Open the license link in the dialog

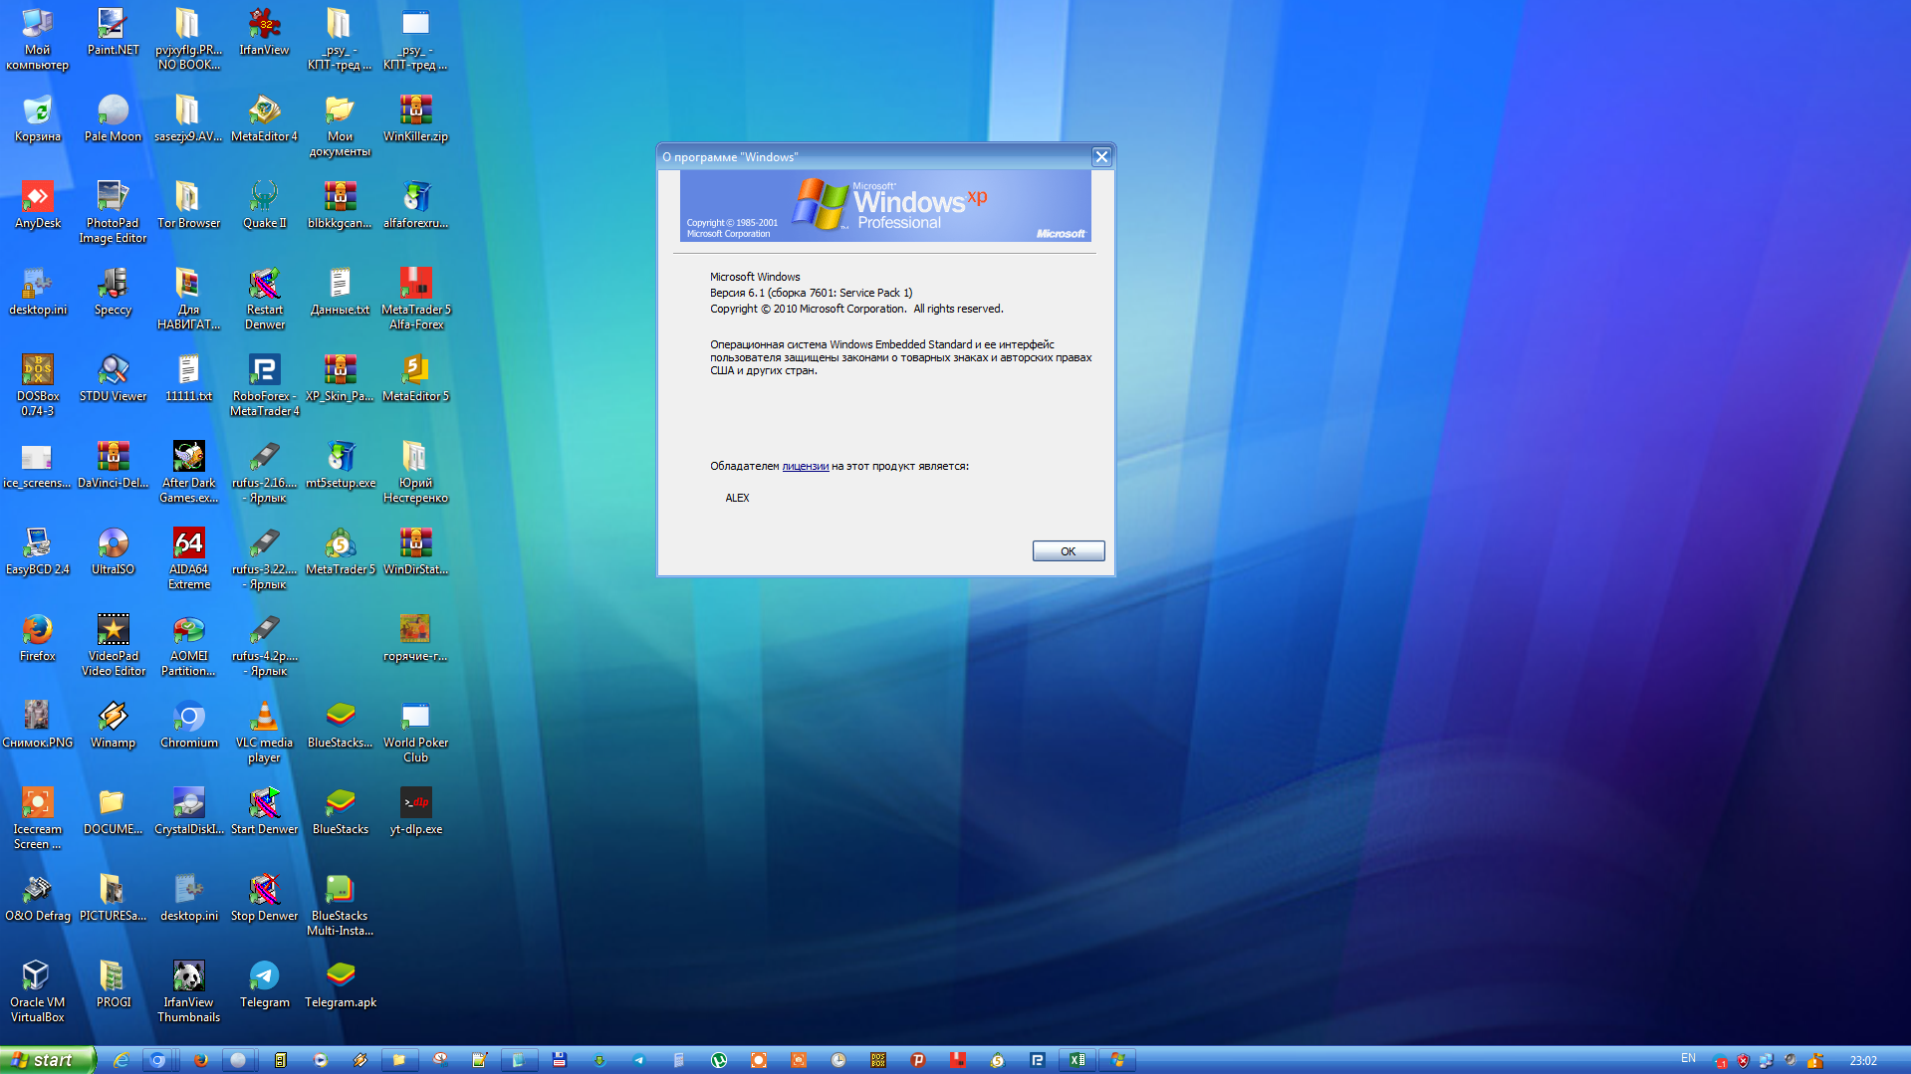click(x=805, y=466)
